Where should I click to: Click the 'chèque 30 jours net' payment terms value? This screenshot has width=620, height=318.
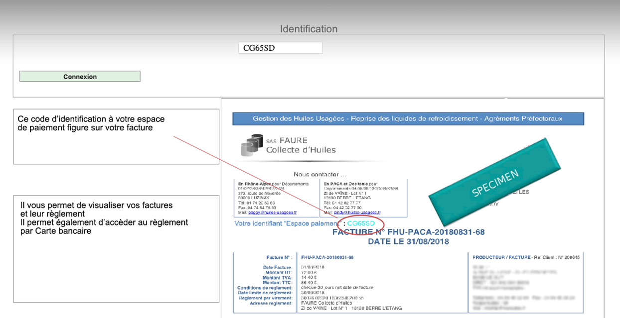(337, 287)
